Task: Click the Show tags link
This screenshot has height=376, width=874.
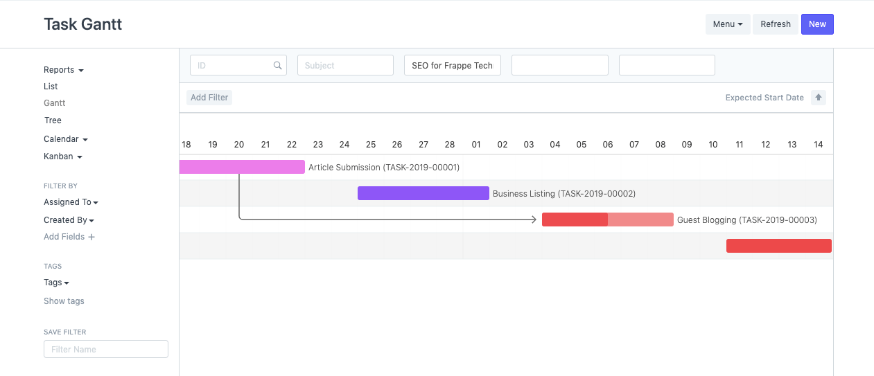Action: [64, 301]
